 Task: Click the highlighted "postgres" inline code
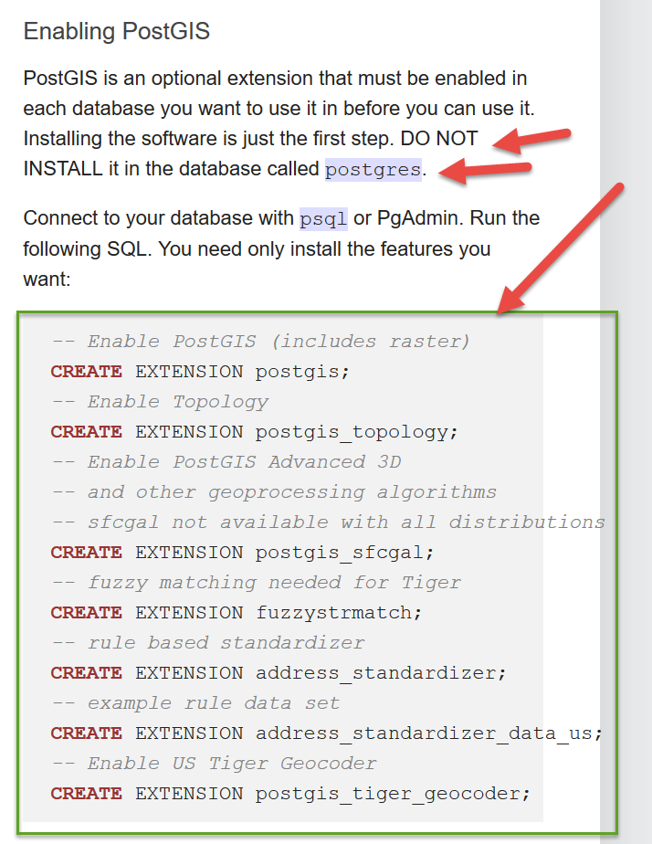[x=373, y=170]
